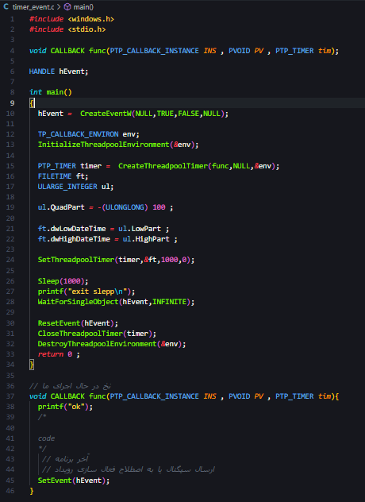Image resolution: width=365 pixels, height=502 pixels.
Task: Click the closing brace on line 34
Action: [x=32, y=365]
